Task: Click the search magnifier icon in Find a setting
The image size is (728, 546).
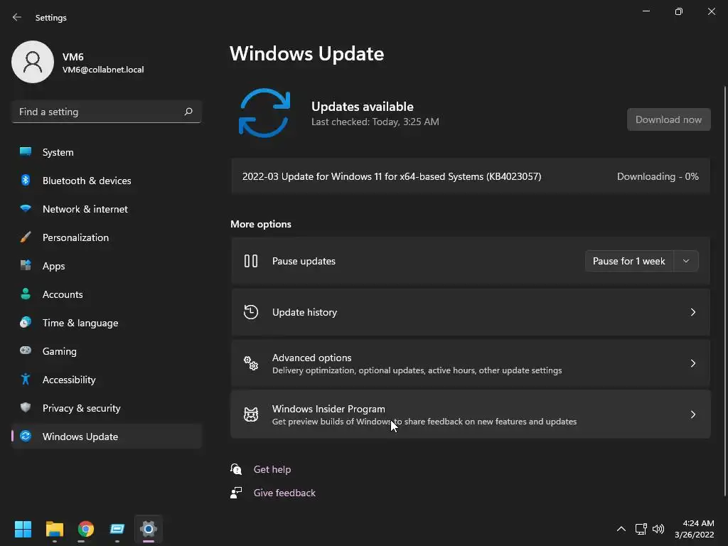Action: [x=188, y=112]
